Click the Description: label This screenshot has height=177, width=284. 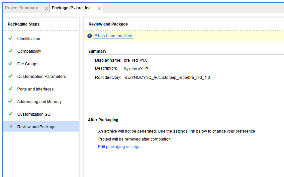pos(106,68)
